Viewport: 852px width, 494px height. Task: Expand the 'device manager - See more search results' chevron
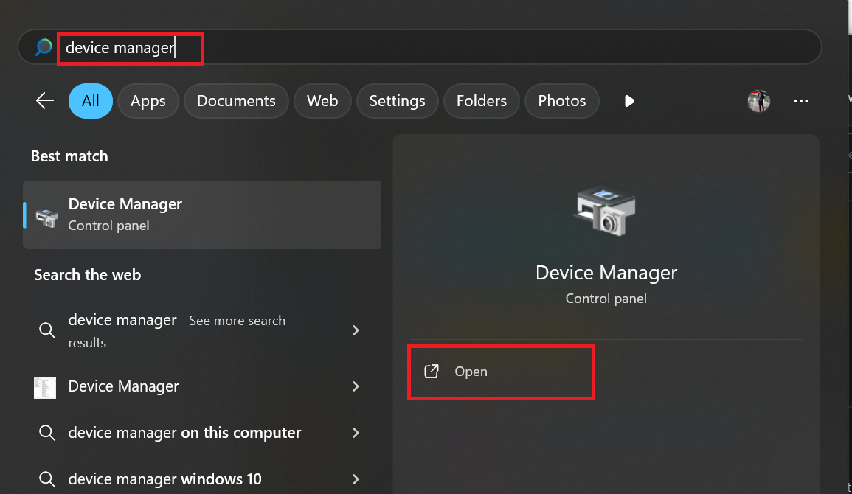[x=356, y=330]
